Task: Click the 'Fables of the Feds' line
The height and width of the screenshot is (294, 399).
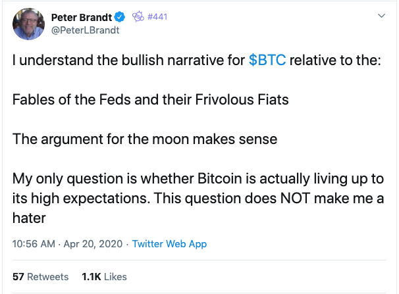Action: point(150,99)
